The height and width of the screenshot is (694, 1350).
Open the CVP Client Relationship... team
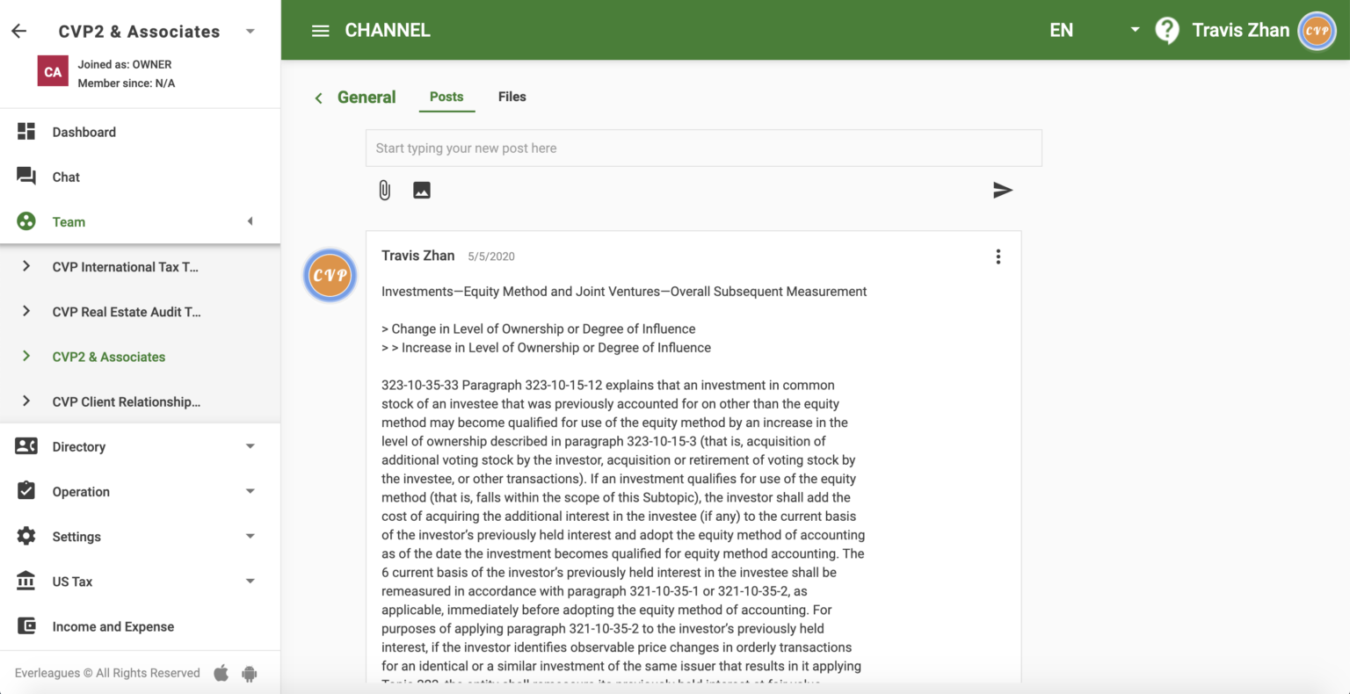(127, 401)
